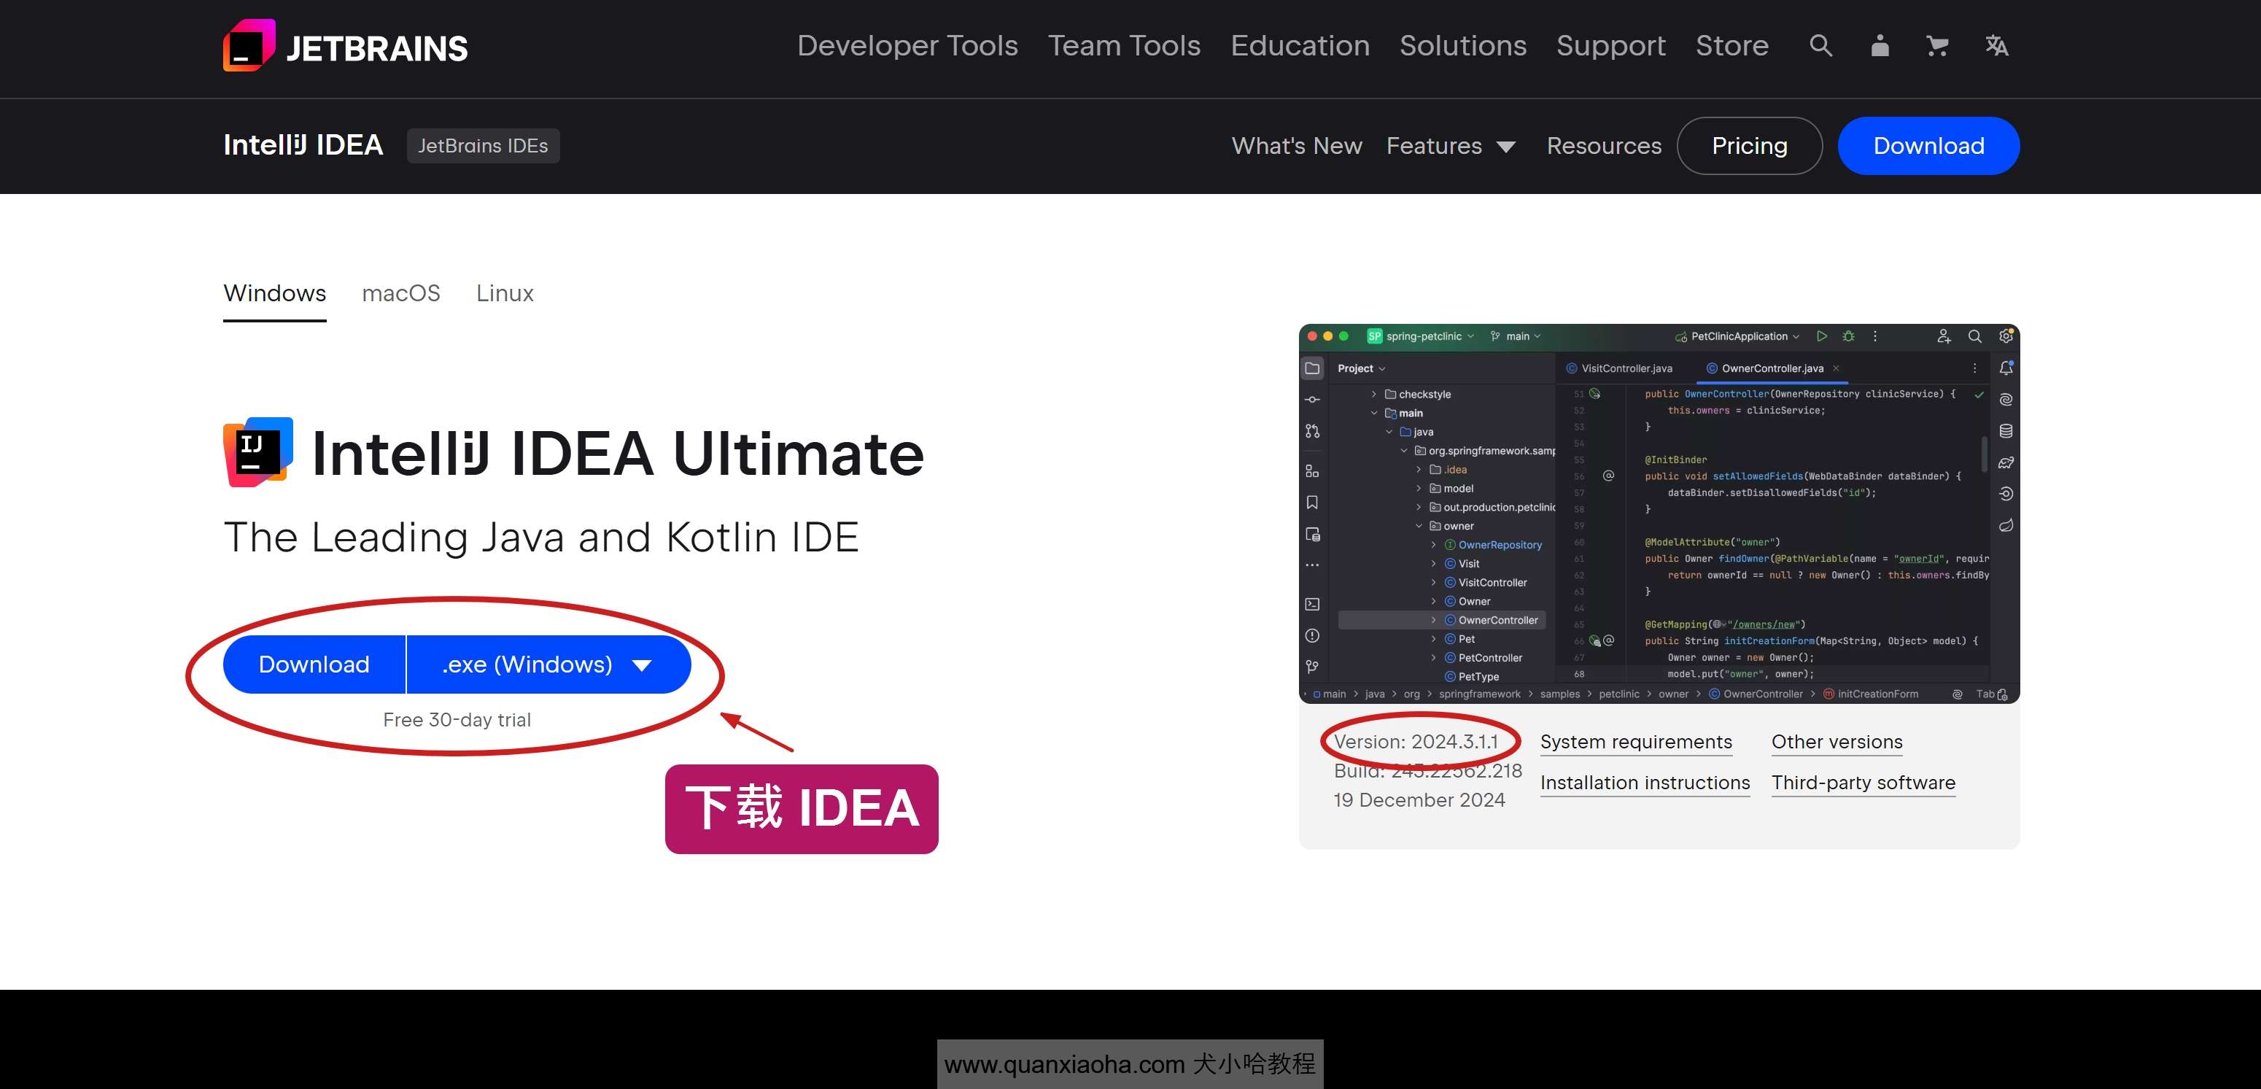Click the Commit tool icon in IDE preview
This screenshot has height=1089, width=2261.
click(1312, 399)
